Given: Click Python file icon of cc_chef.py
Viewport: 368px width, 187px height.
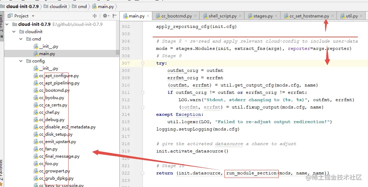Looking at the screenshot, I should [36, 112].
